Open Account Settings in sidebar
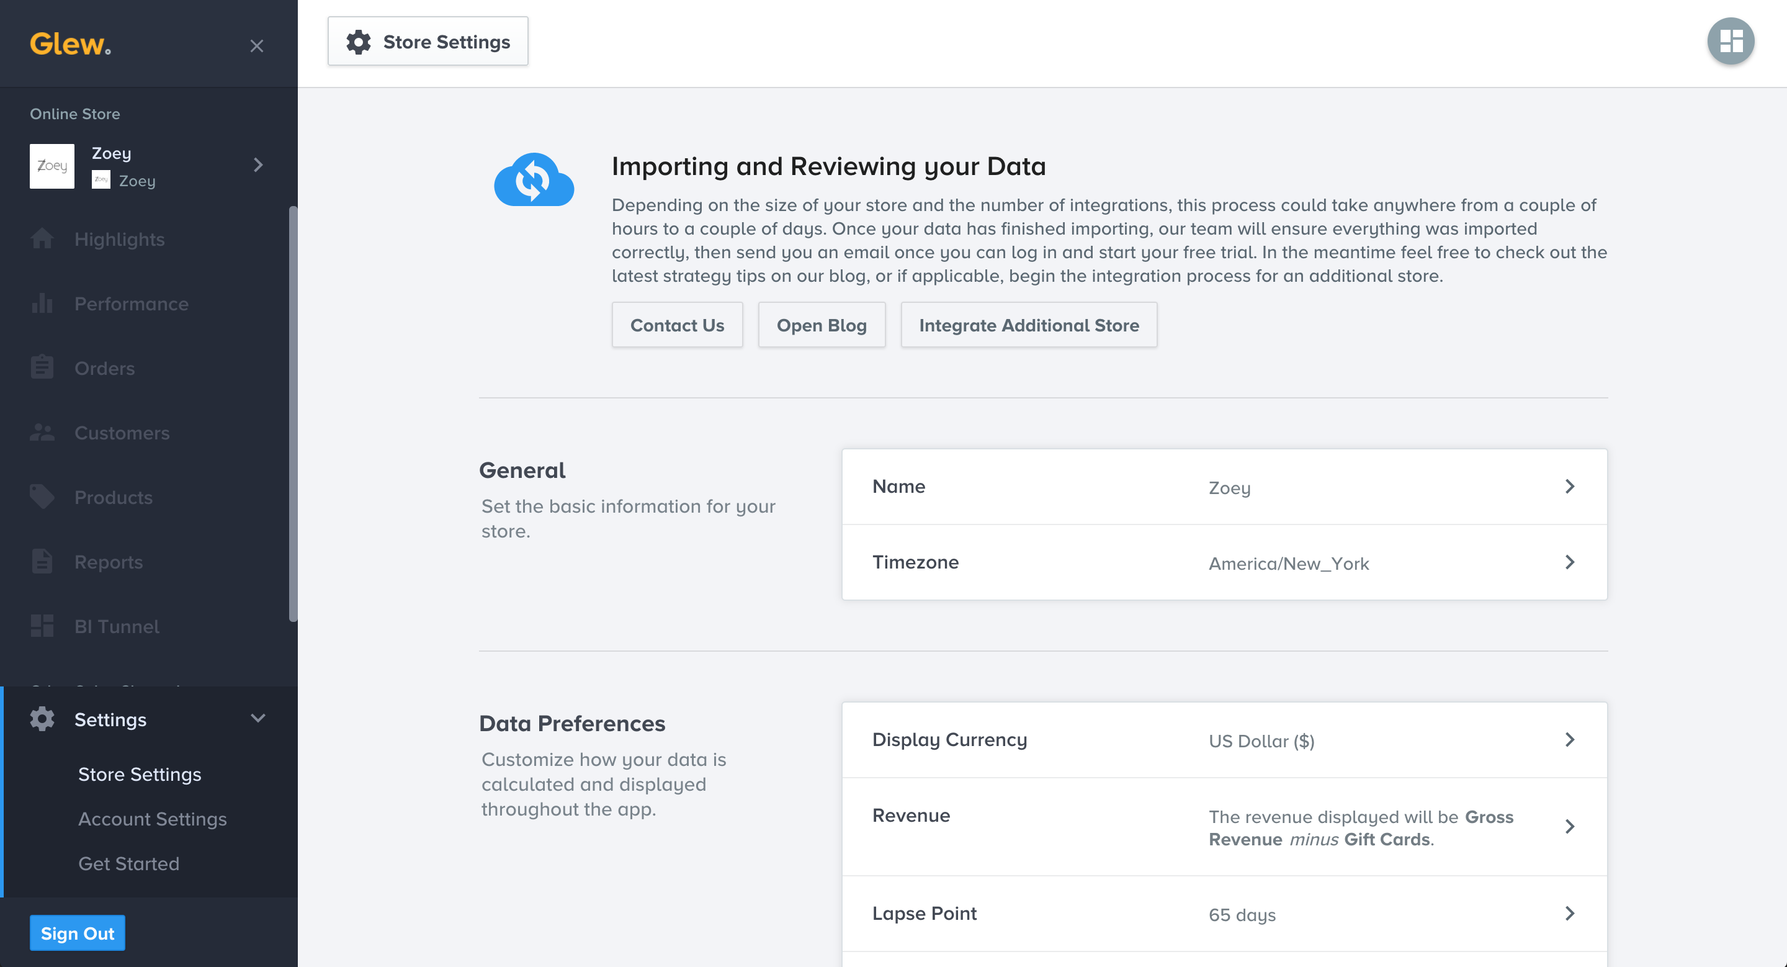 pyautogui.click(x=152, y=819)
